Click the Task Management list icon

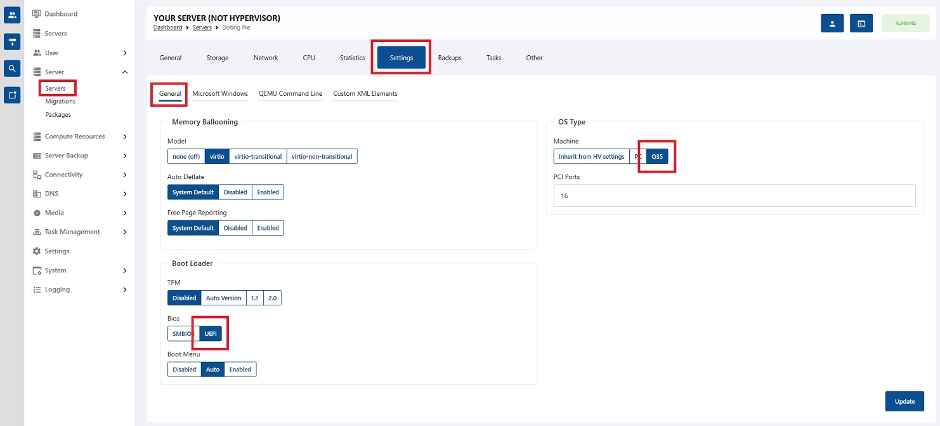coord(37,232)
